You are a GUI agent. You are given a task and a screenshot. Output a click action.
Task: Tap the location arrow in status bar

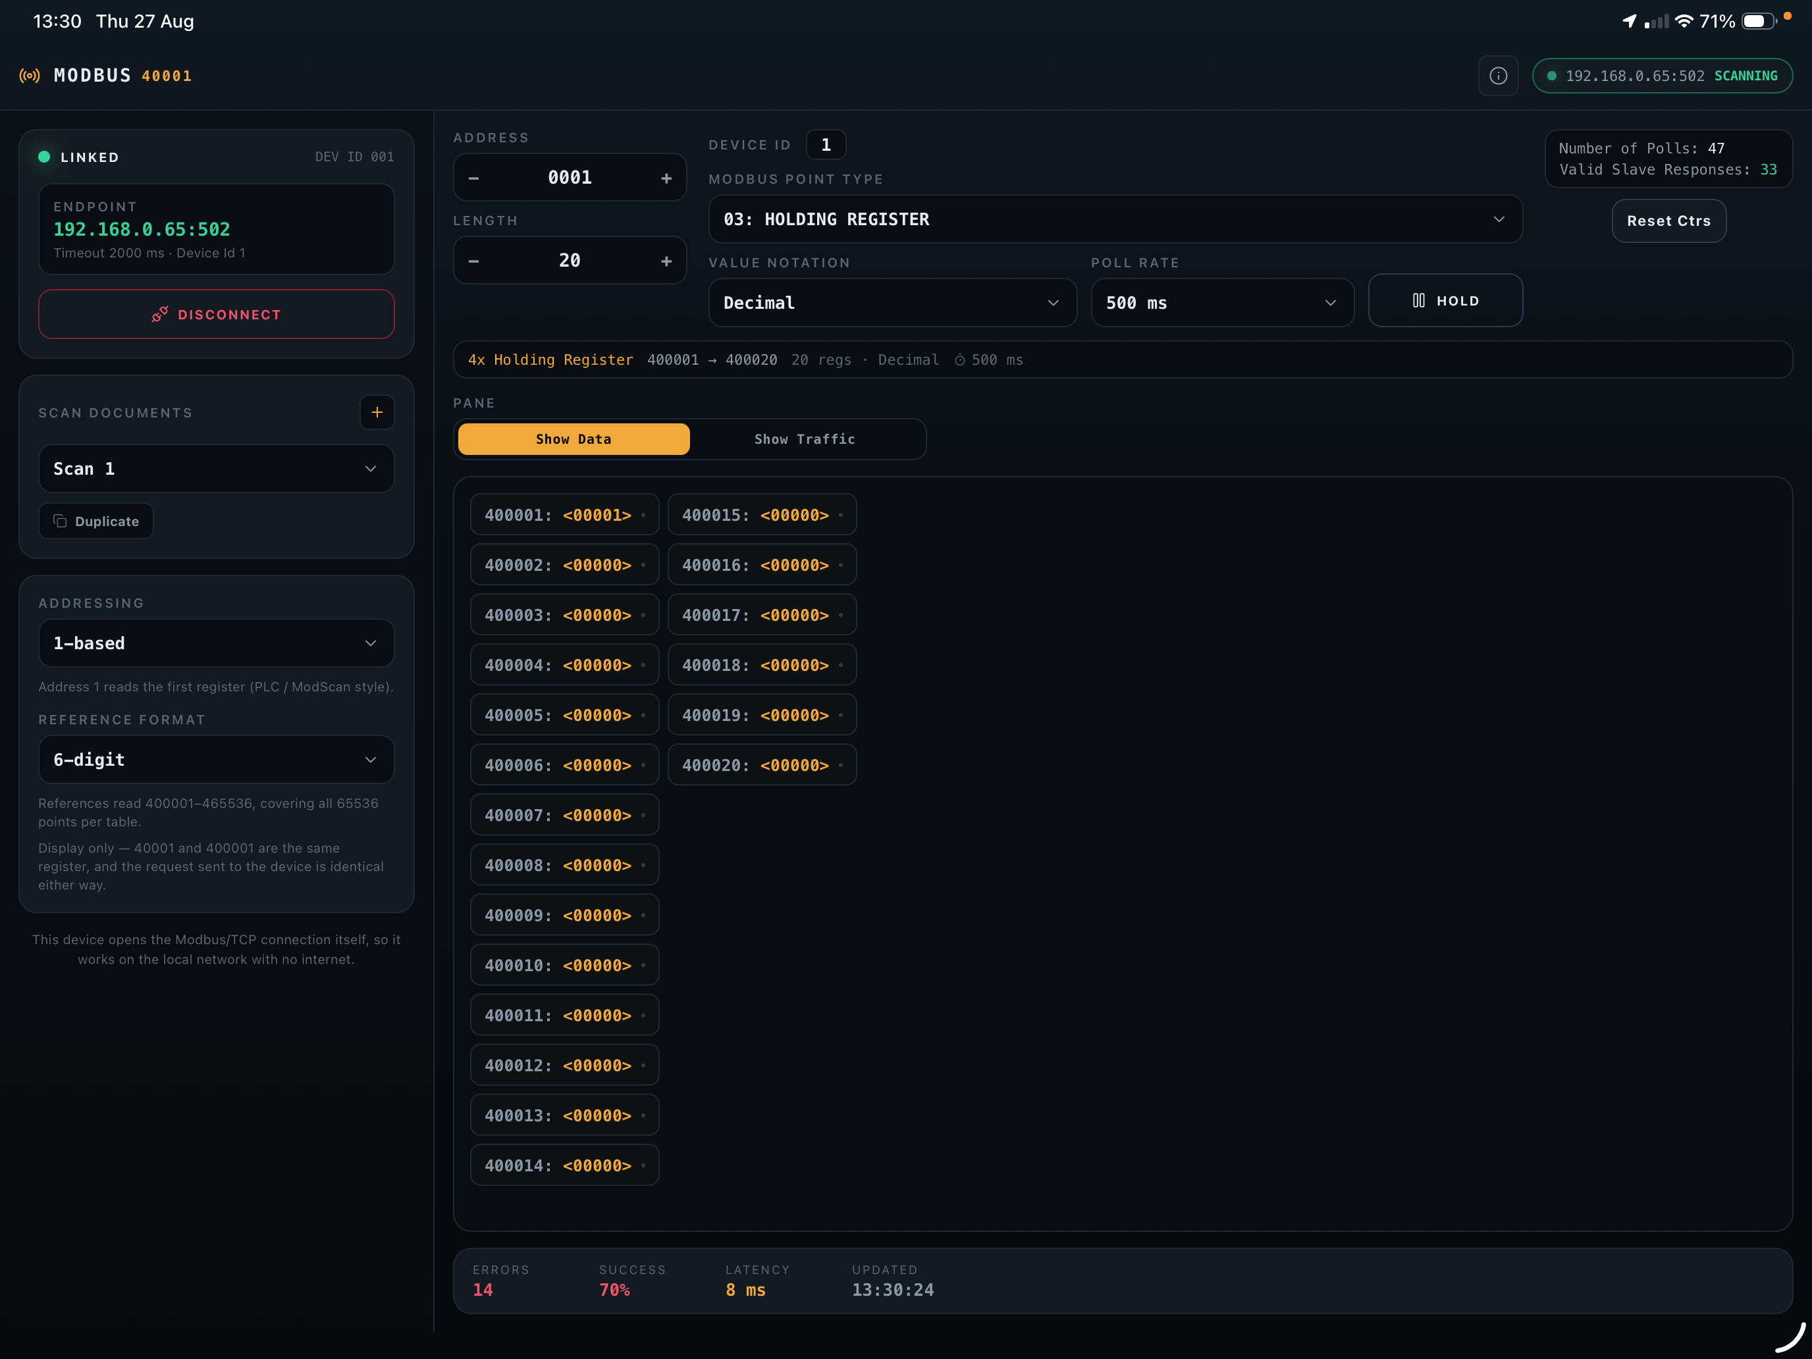(x=1630, y=21)
